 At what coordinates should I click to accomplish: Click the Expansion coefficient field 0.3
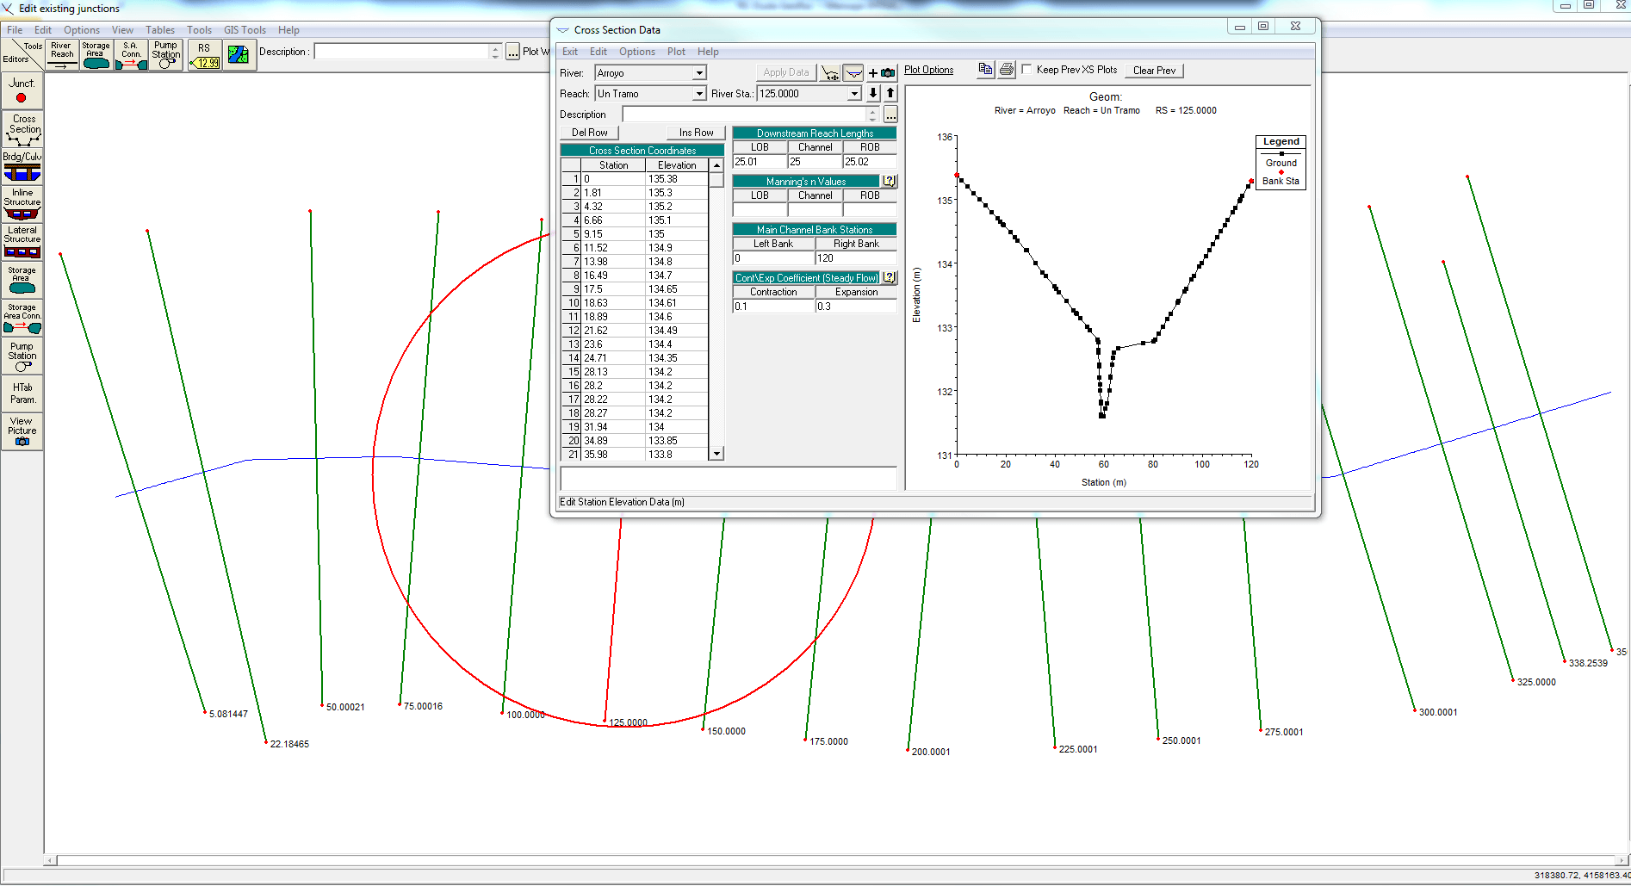(x=856, y=307)
